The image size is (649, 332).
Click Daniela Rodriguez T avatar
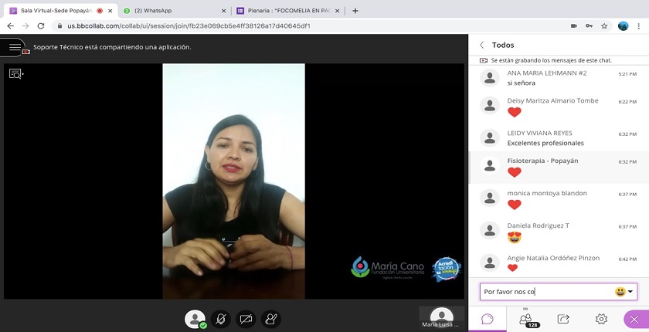[490, 230]
